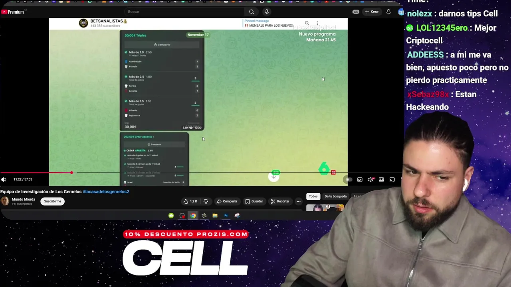The width and height of the screenshot is (511, 287).
Task: Click the 10% DESCUENTO PROZIS.COM banner
Action: point(186,234)
